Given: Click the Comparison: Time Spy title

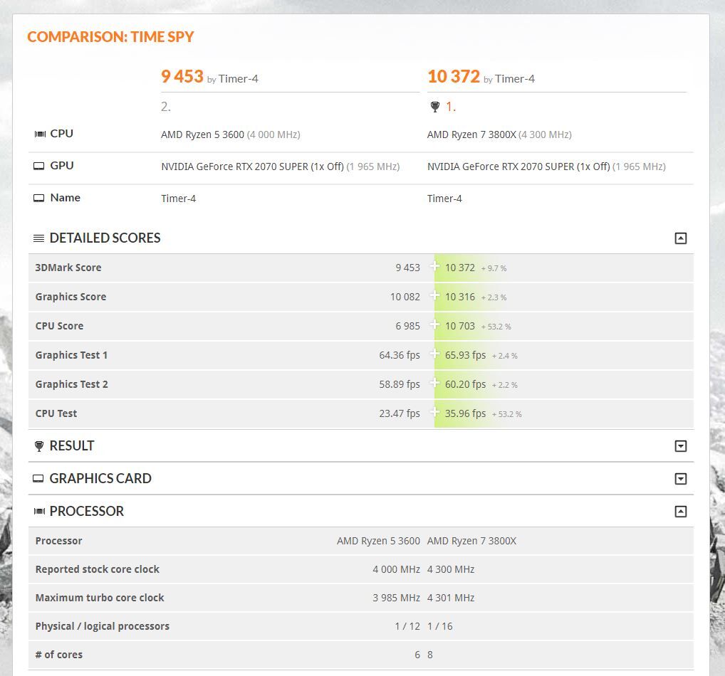Looking at the screenshot, I should 110,36.
